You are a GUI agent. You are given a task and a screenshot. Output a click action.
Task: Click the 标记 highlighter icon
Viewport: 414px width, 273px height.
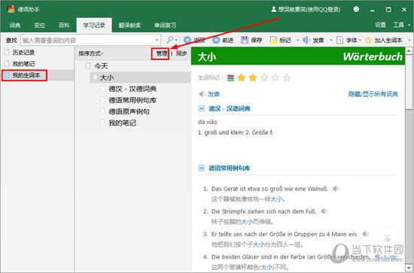[x=273, y=40]
